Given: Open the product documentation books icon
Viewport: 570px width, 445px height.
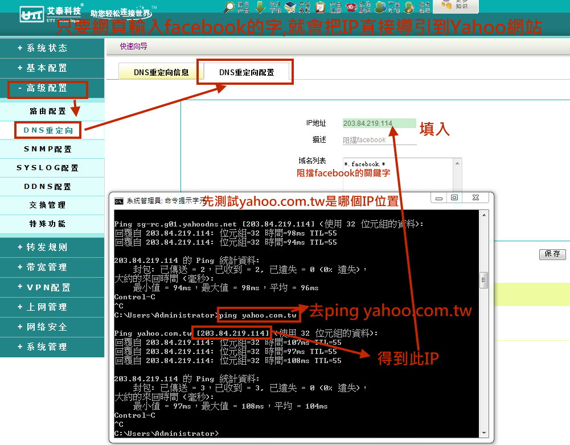Looking at the screenshot, I should [290, 7].
